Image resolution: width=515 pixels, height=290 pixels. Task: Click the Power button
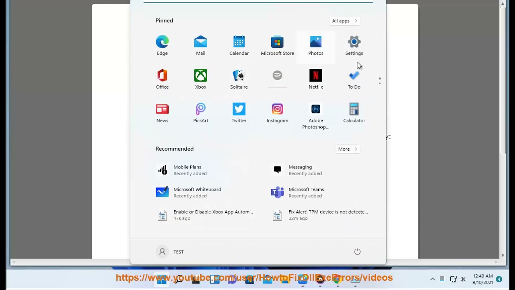(357, 252)
